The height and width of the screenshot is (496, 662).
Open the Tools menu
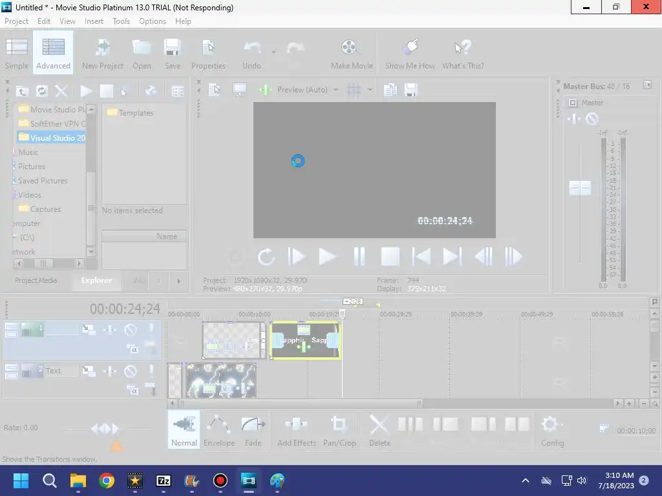(x=121, y=21)
